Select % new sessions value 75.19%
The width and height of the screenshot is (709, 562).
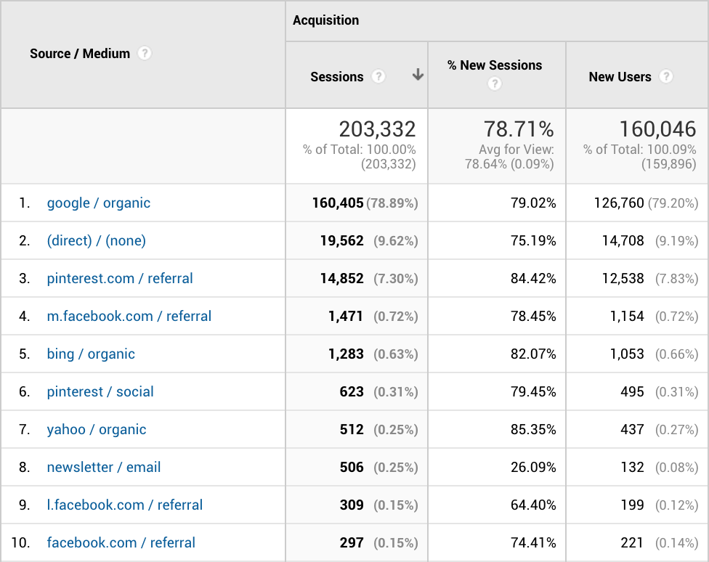pos(533,240)
